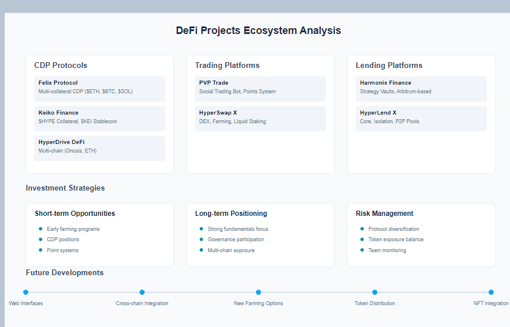The width and height of the screenshot is (510, 327).
Task: Open the HyperLend X card
Action: [x=421, y=119]
